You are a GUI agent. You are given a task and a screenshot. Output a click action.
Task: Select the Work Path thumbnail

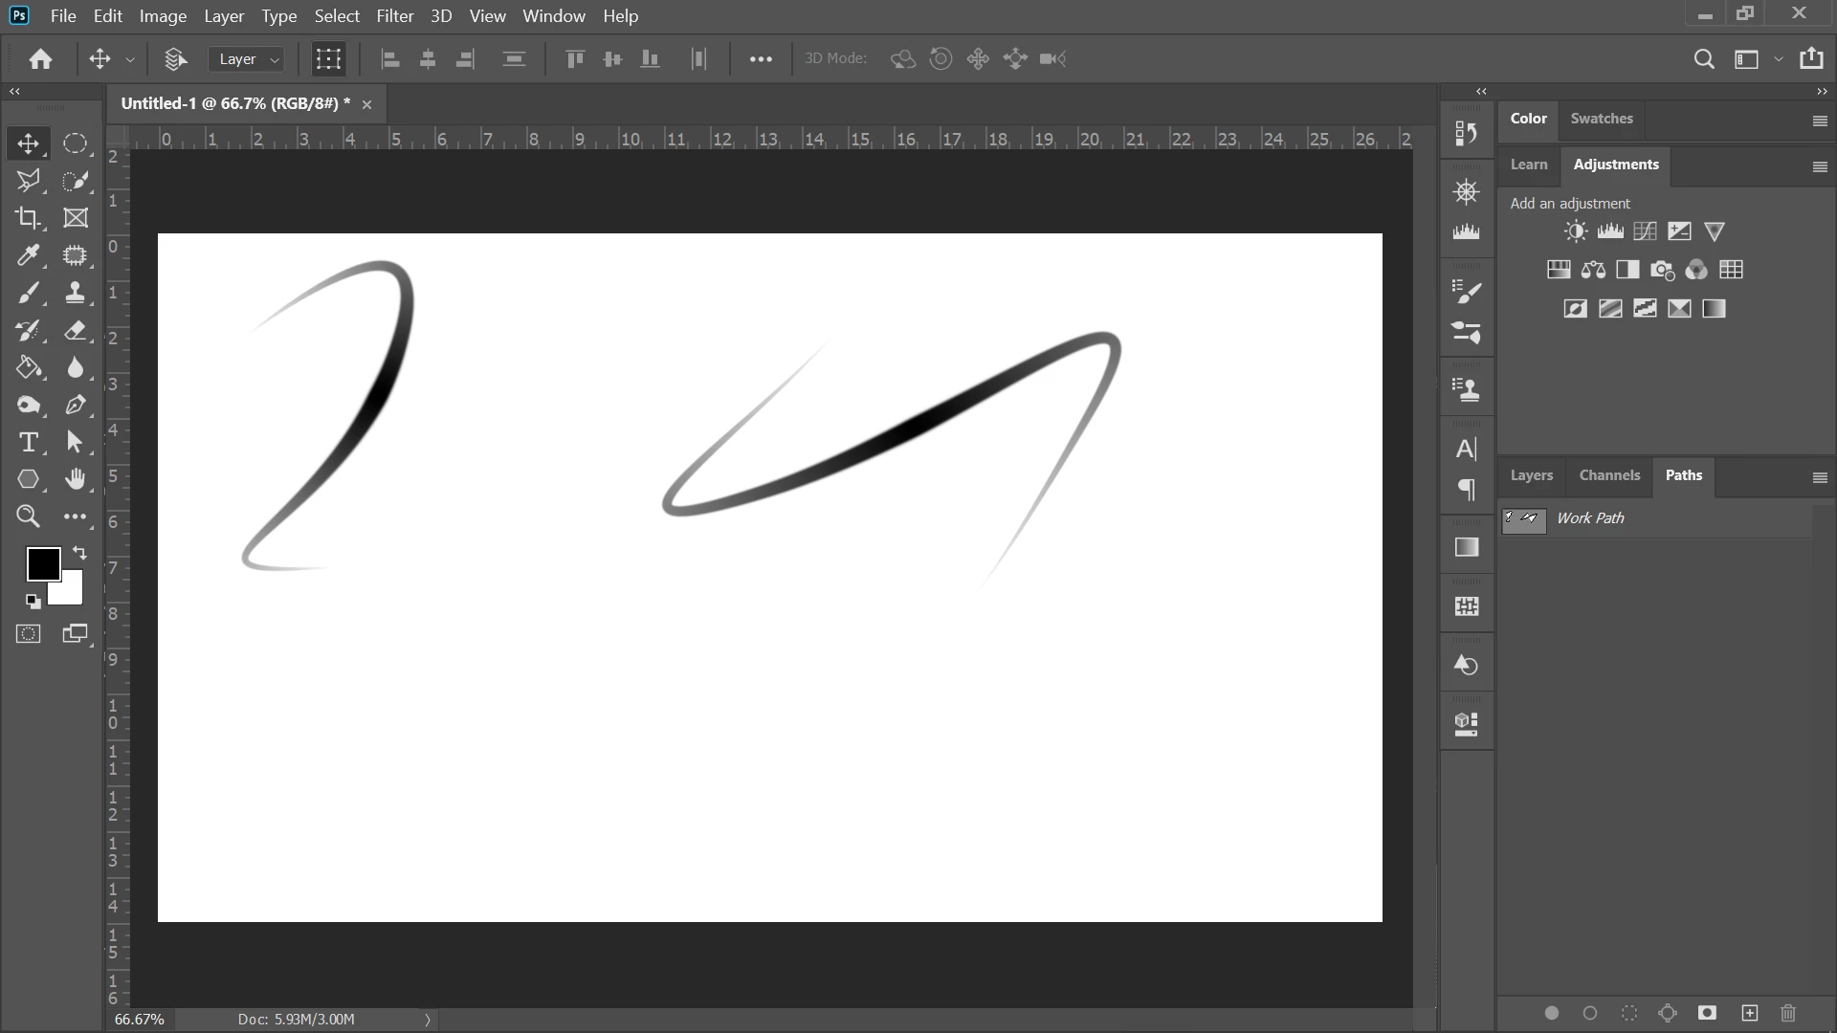(x=1523, y=519)
